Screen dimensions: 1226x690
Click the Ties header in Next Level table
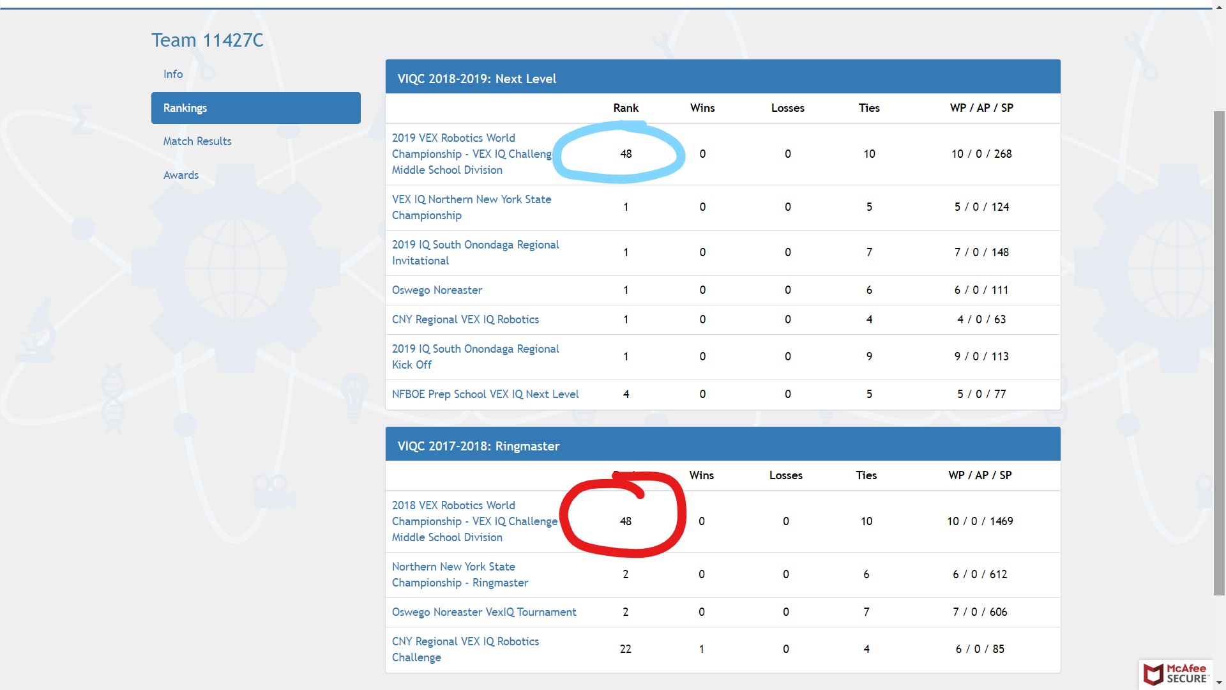coord(869,108)
